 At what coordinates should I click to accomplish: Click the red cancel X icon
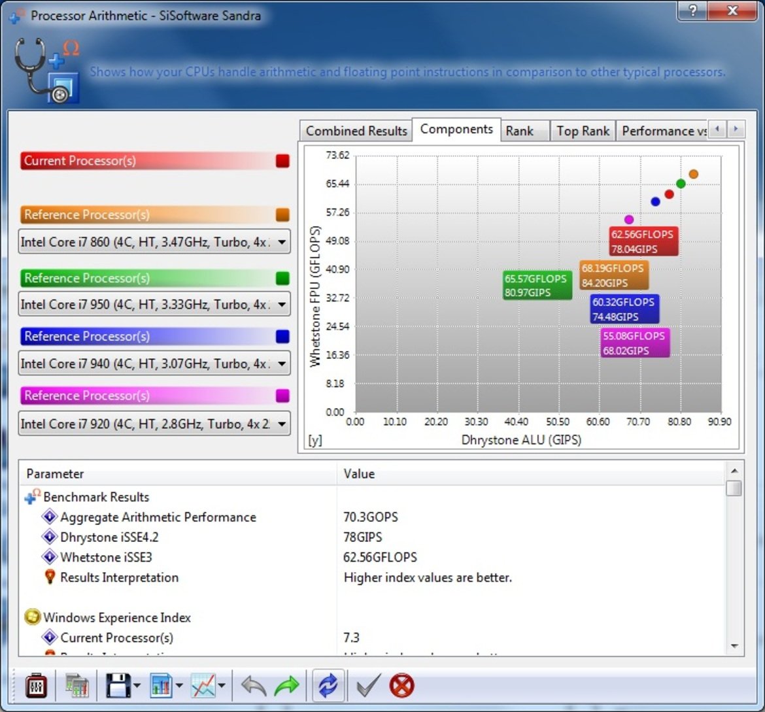click(402, 686)
